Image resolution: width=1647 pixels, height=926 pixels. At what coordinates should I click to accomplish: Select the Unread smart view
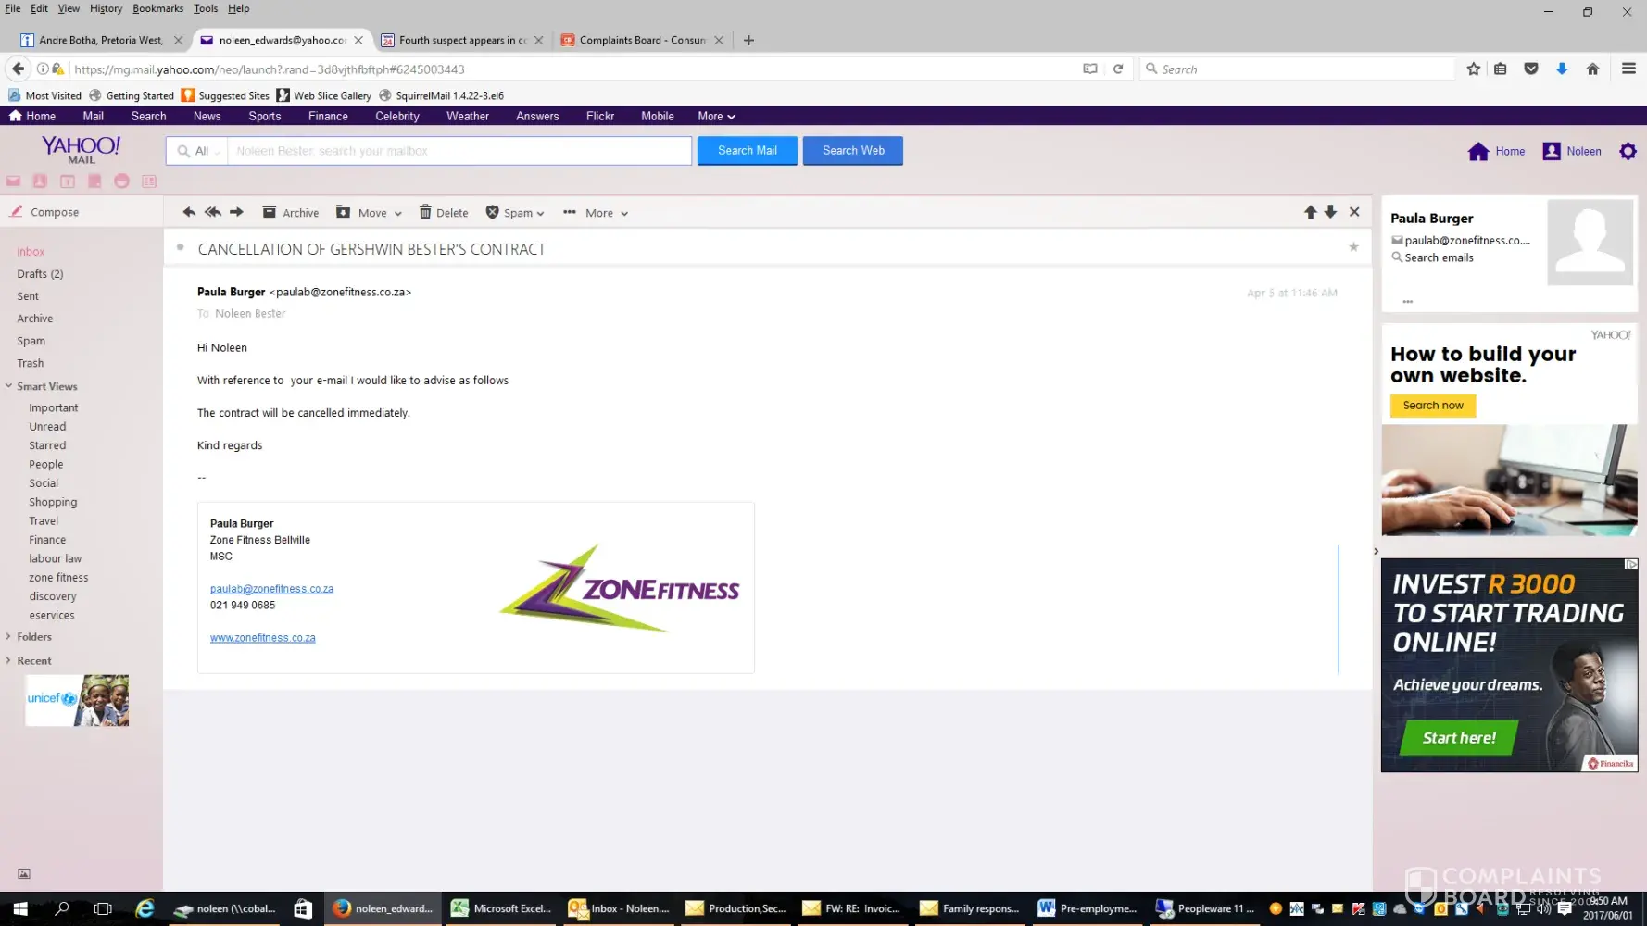click(x=47, y=427)
